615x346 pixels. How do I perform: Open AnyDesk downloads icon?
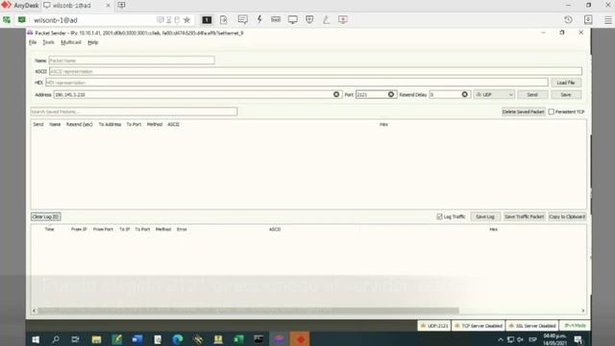pyautogui.click(x=588, y=19)
